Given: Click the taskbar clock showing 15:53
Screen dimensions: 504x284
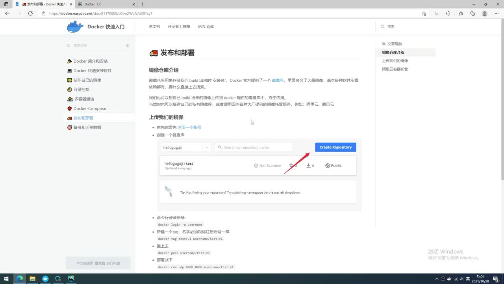Looking at the screenshot, I should [x=480, y=279].
